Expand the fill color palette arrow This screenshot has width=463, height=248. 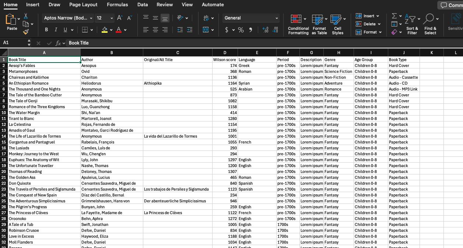pyautogui.click(x=111, y=30)
